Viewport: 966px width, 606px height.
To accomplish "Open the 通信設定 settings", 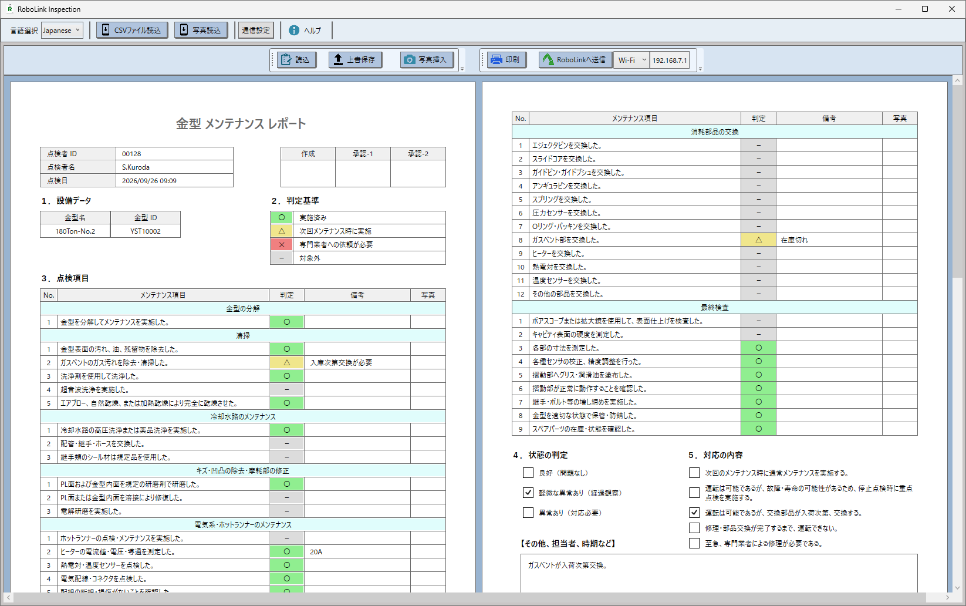I will pyautogui.click(x=256, y=30).
